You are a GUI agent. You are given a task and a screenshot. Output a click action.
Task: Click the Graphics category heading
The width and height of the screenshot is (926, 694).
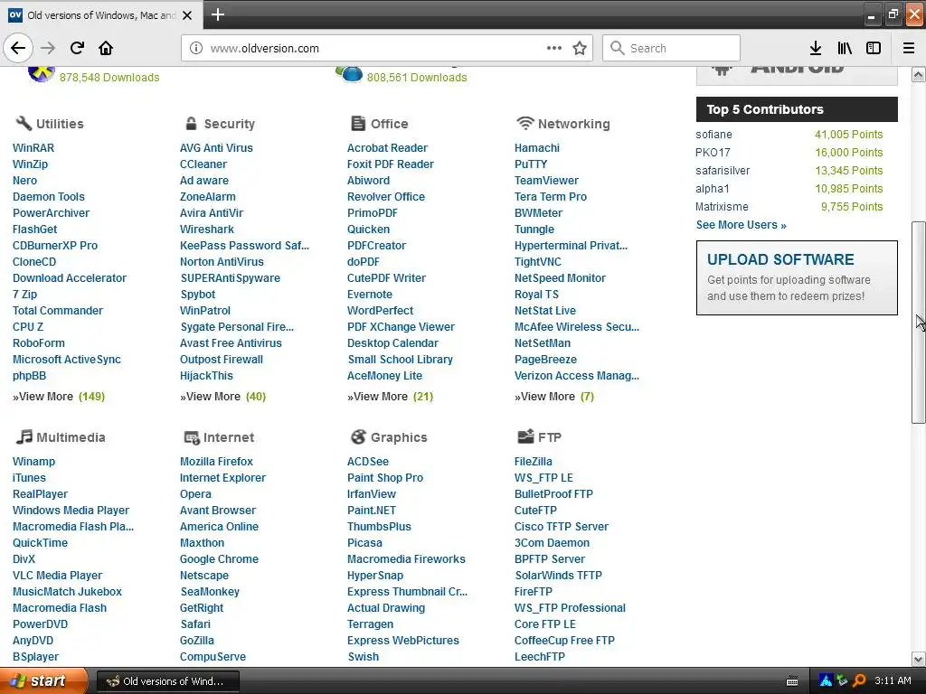[399, 437]
